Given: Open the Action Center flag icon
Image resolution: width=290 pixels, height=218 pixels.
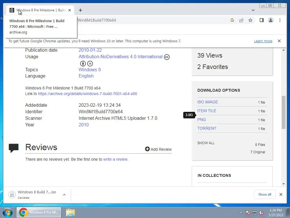Looking at the screenshot, I should 248,213.
